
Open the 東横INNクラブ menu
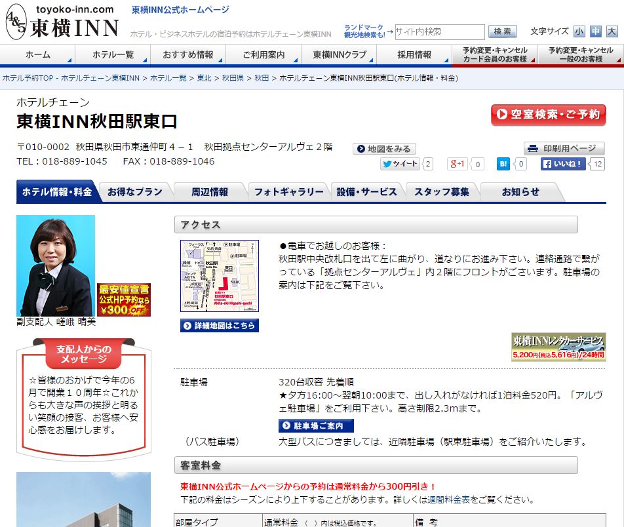pos(339,55)
